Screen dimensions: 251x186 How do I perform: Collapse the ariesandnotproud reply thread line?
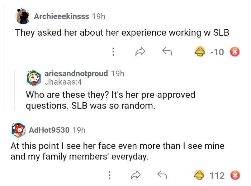click(15, 90)
